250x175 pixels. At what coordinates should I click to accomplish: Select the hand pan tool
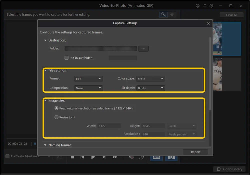[172, 14]
